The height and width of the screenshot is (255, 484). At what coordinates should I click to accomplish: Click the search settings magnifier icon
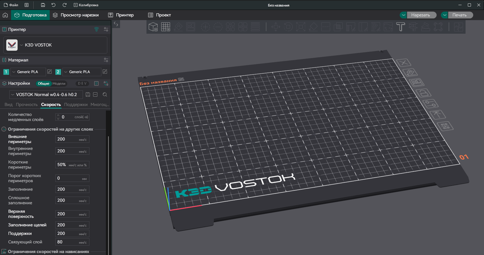point(105,95)
